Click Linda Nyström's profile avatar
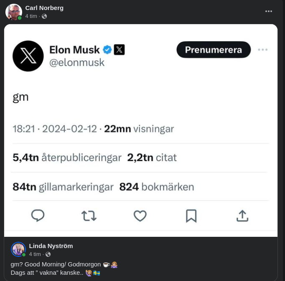 pos(18,249)
